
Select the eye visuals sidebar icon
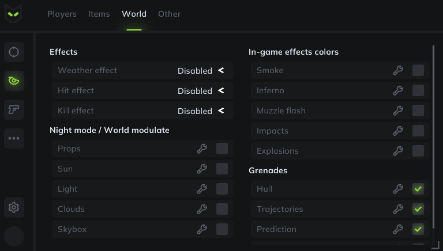(x=14, y=81)
